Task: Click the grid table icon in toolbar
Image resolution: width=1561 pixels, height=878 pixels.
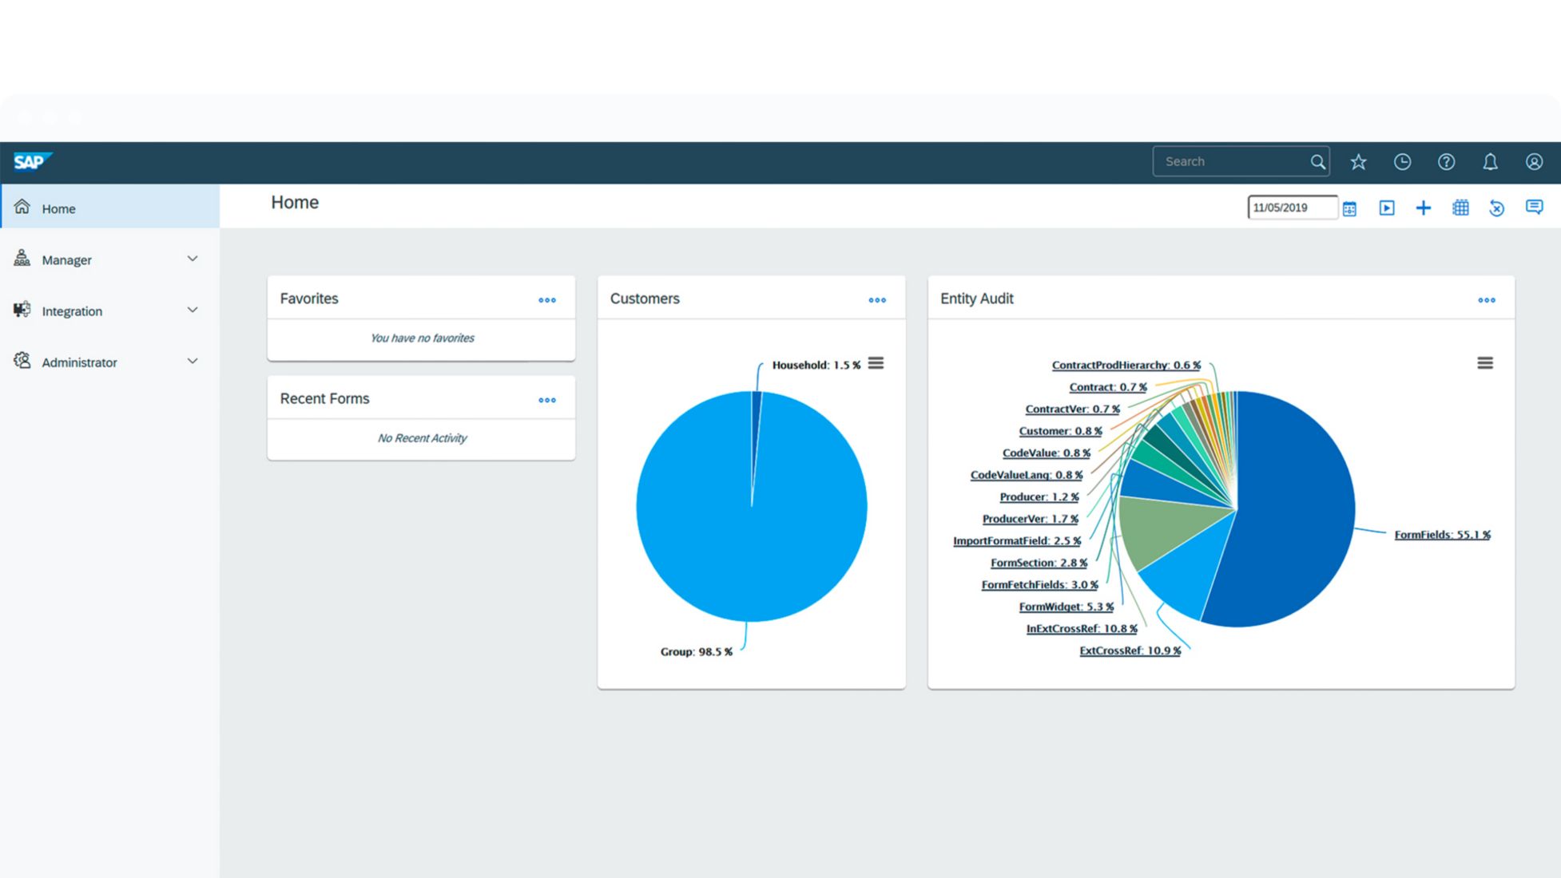Action: click(x=1460, y=208)
